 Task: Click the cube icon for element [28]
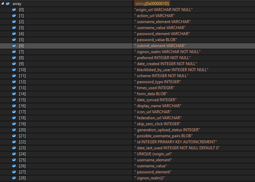point(14,178)
